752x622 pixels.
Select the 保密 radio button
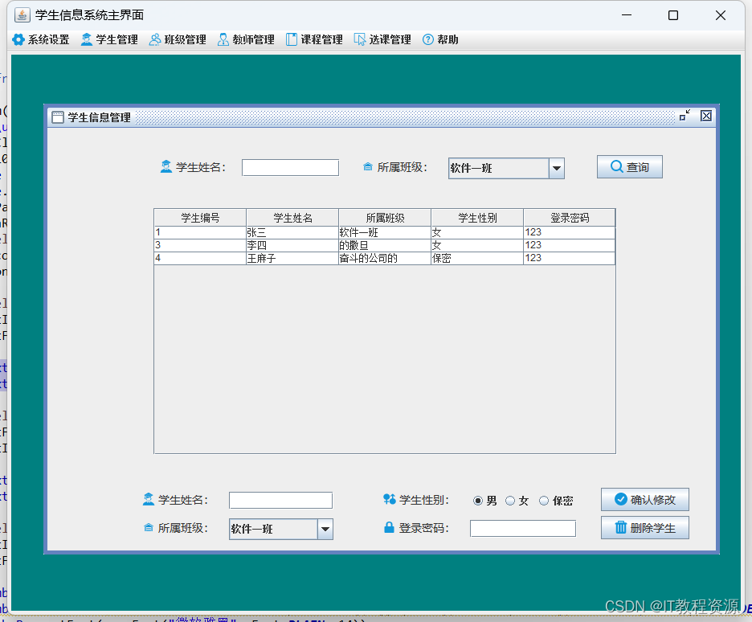coord(556,501)
